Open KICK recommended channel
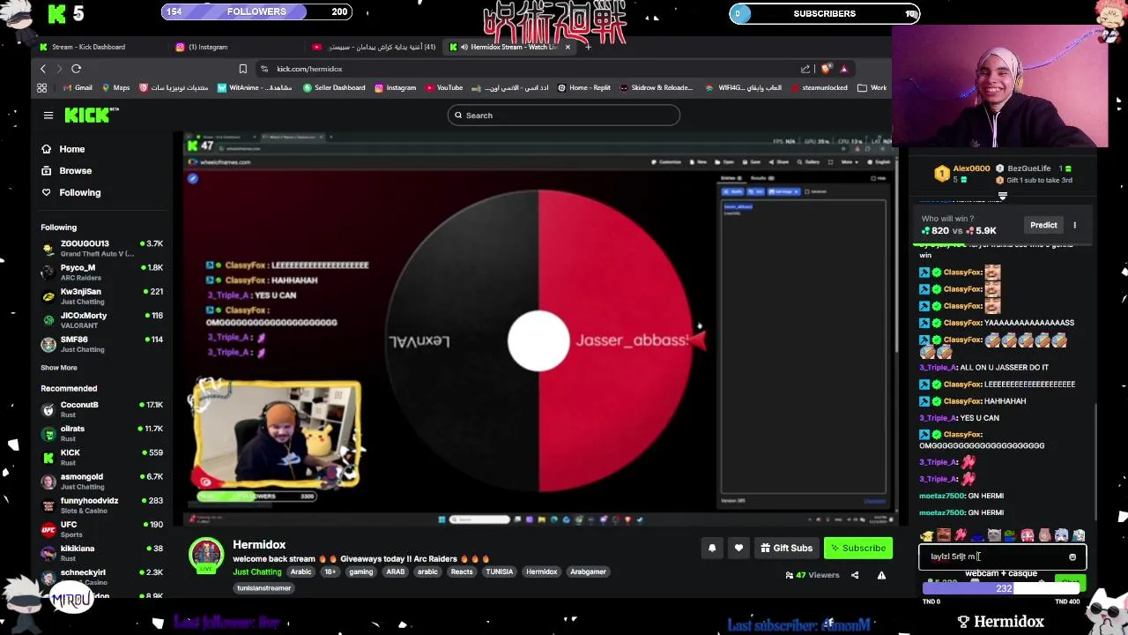Viewport: 1128px width, 635px height. (x=101, y=457)
